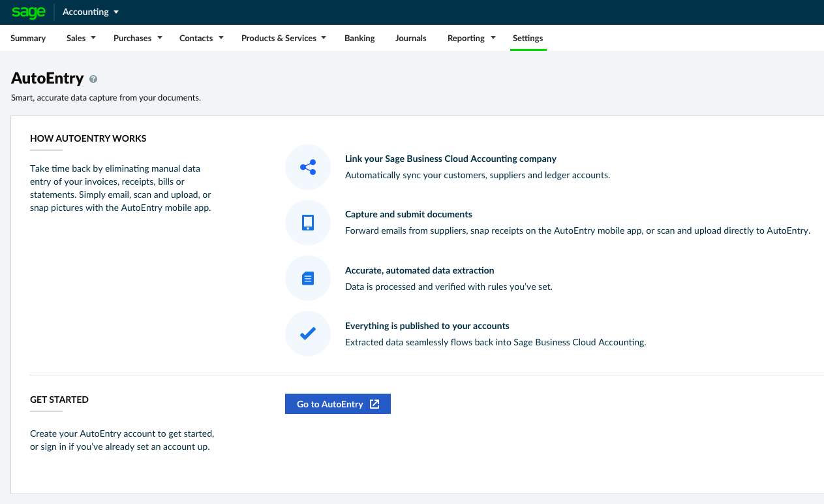The width and height of the screenshot is (824, 504).
Task: Expand the Sales dropdown menu
Action: pos(80,38)
